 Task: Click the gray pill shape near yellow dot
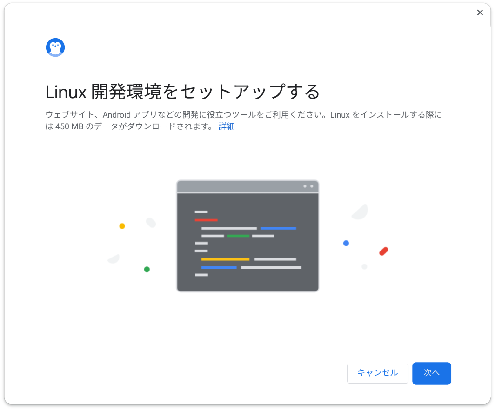coord(151,222)
